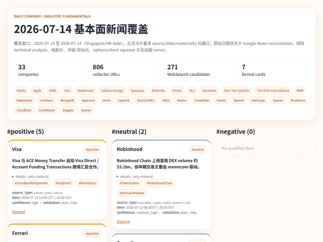Select the Synopsys chip

pyautogui.click(x=138, y=91)
